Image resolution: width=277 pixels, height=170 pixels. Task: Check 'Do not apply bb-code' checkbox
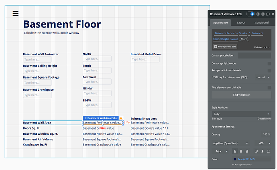coord(269,63)
